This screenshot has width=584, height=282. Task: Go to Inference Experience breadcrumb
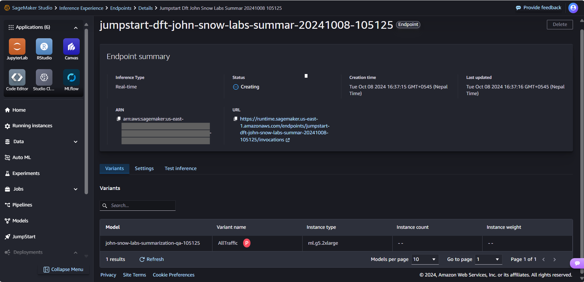[x=81, y=8]
